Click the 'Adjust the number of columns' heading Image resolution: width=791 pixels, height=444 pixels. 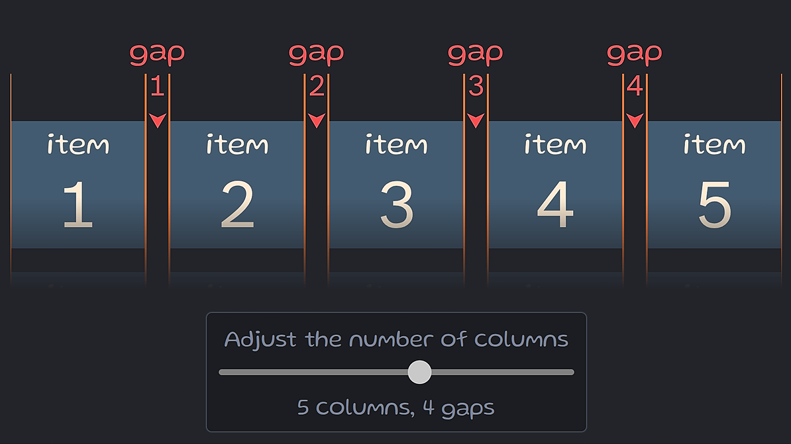[396, 339]
